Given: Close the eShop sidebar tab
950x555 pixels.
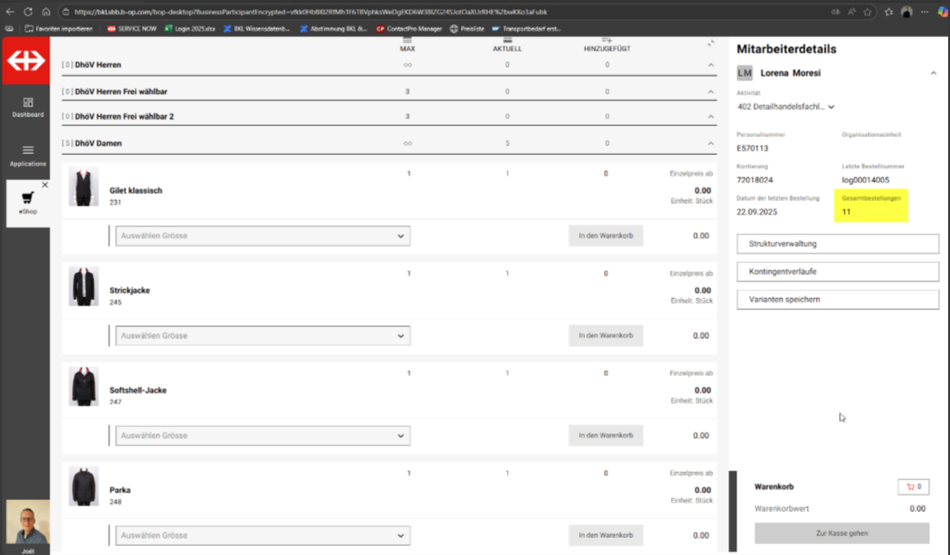Looking at the screenshot, I should point(45,185).
